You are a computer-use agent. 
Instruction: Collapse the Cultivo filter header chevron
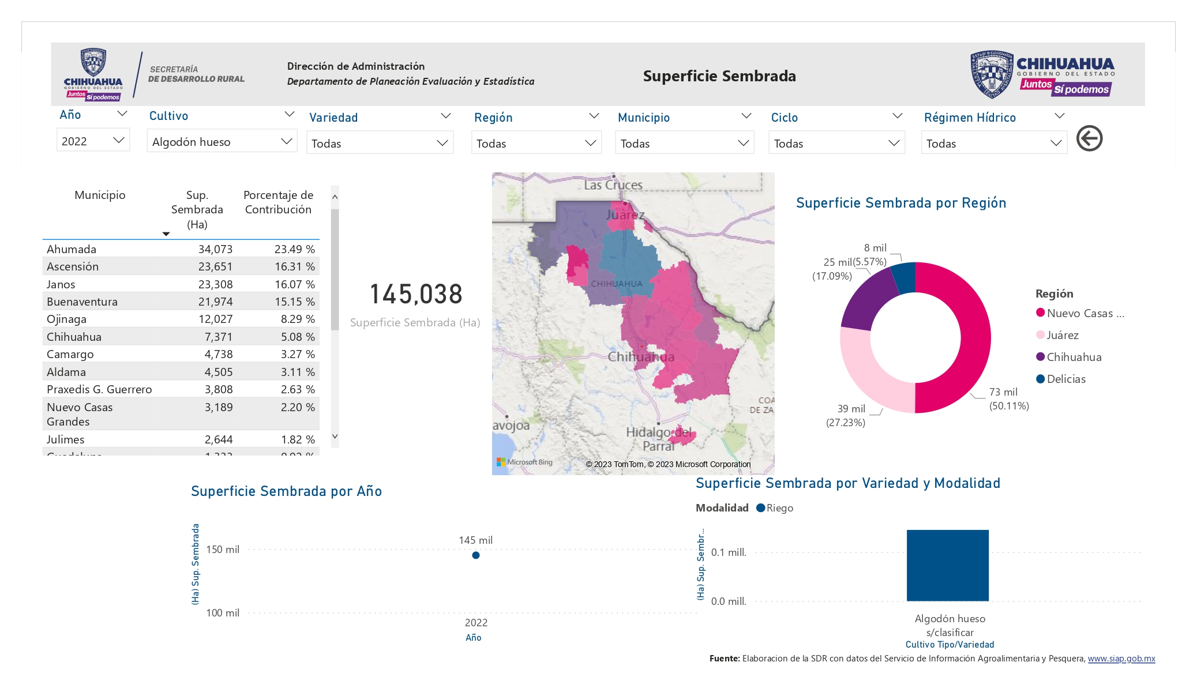(290, 114)
